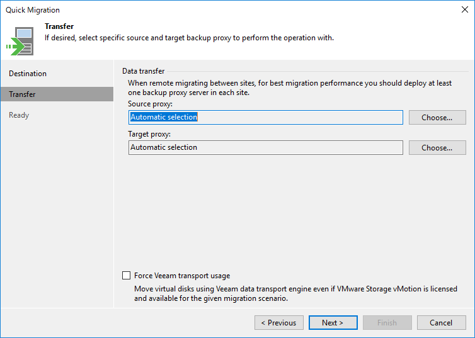This screenshot has width=475, height=338.
Task: Focus the Target proxy text field
Action: (265, 147)
